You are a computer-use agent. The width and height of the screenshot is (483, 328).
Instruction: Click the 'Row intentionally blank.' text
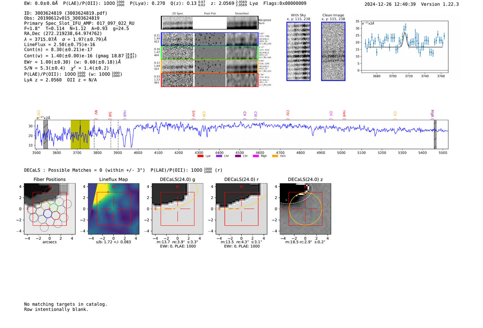56,309
